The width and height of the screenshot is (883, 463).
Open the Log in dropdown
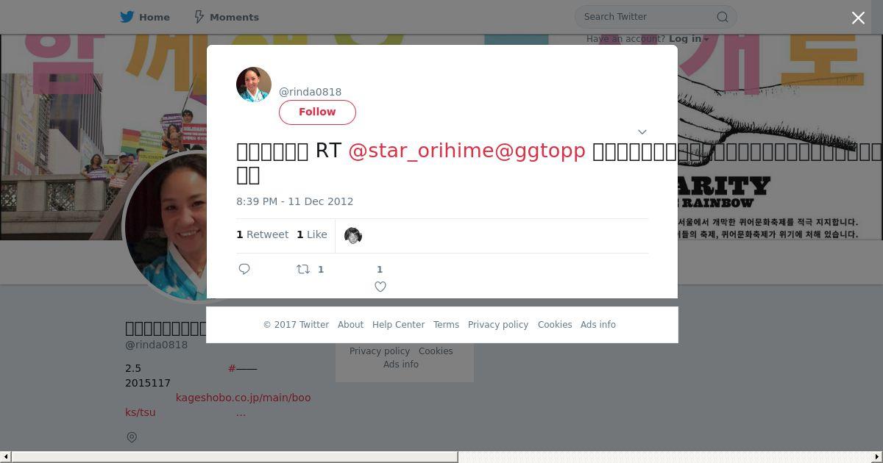(689, 39)
